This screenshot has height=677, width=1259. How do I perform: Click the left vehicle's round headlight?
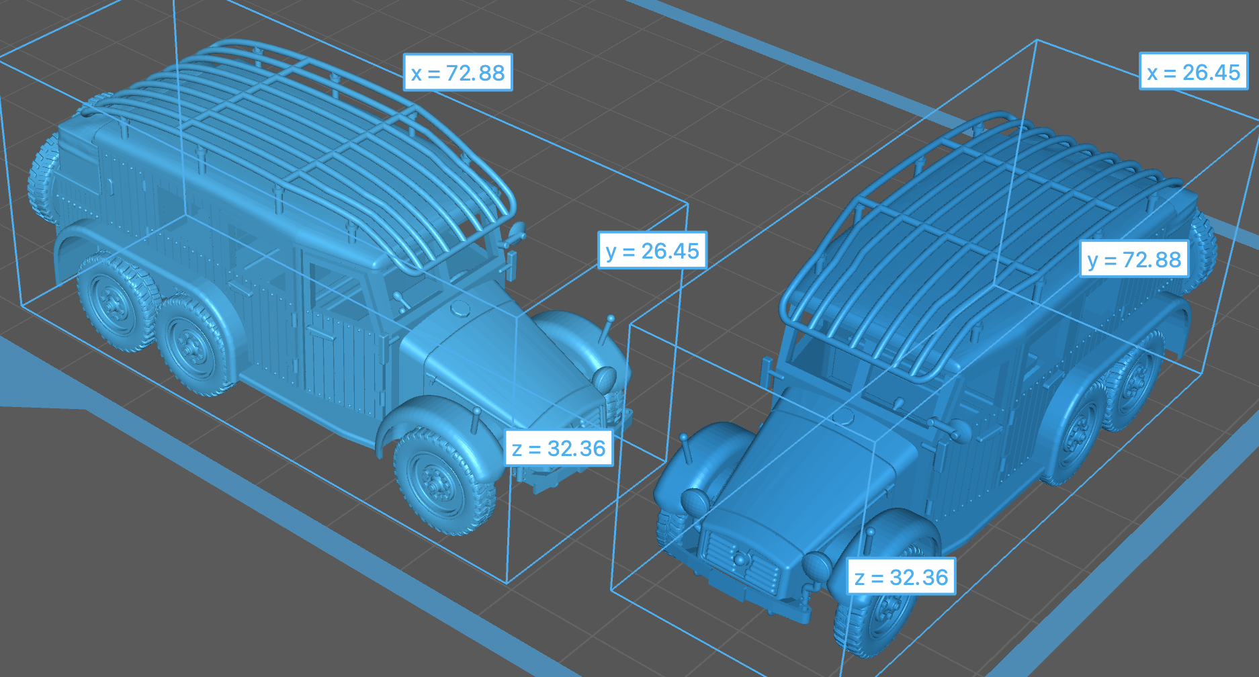tap(604, 379)
